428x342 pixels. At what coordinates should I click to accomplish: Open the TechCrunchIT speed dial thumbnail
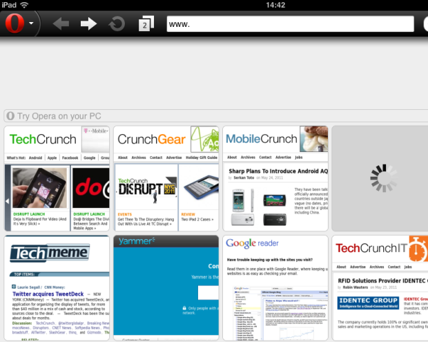click(380, 288)
